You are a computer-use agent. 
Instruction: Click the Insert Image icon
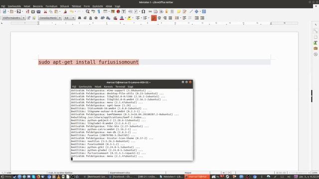pyautogui.click(x=113, y=11)
